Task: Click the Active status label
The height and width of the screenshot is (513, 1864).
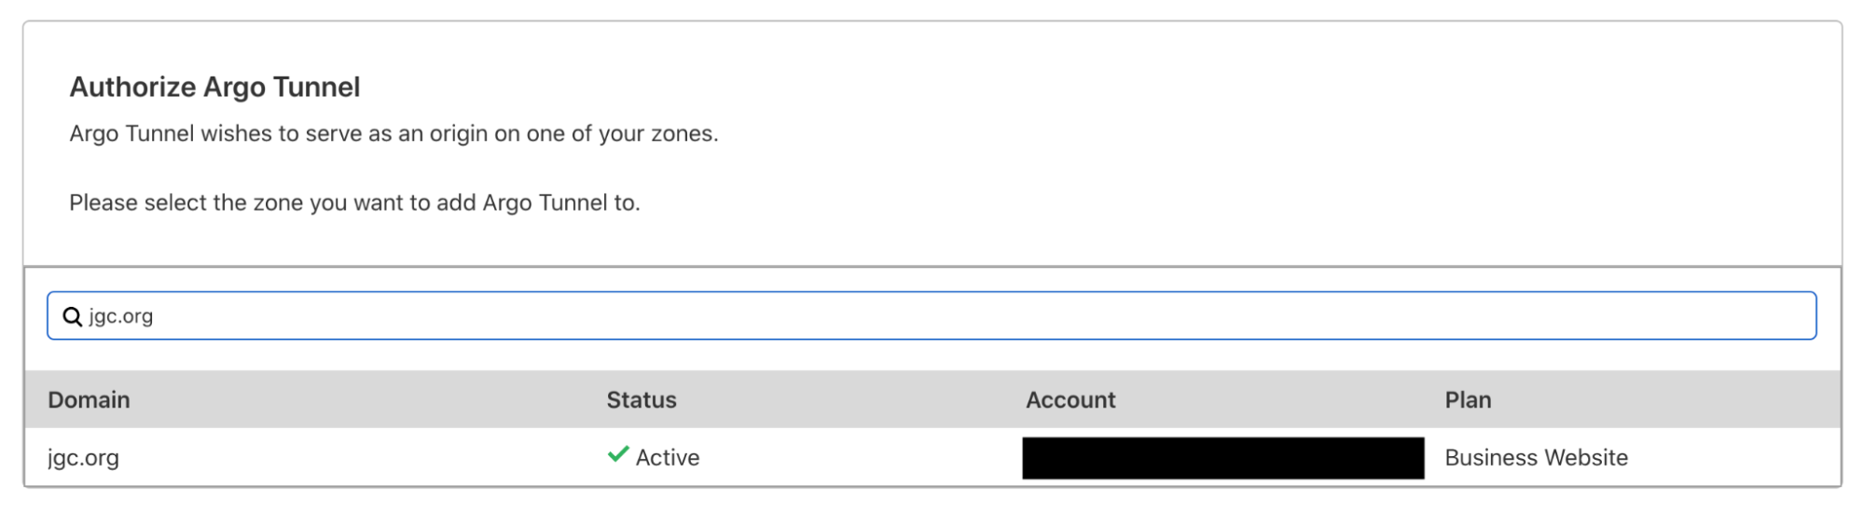Action: [668, 458]
